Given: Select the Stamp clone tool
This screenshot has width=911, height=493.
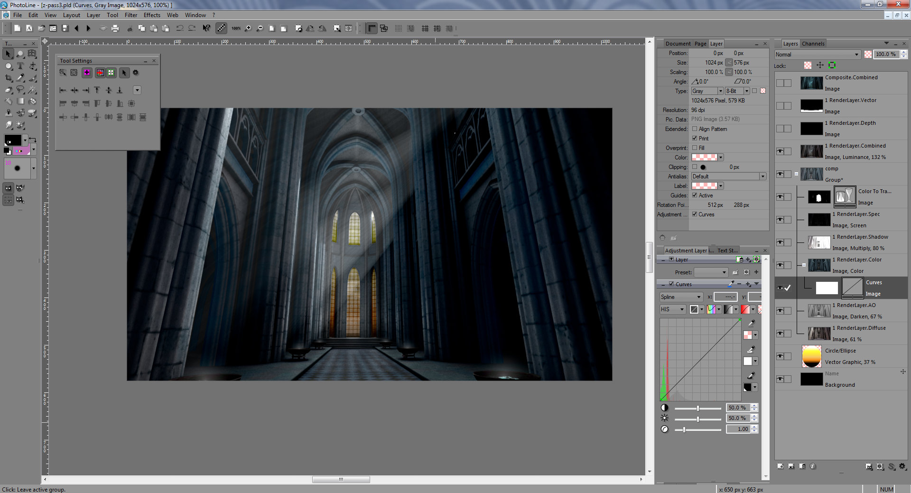Looking at the screenshot, I should tap(9, 113).
